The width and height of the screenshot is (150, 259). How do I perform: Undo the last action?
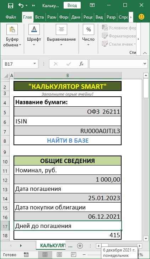(21, 5)
